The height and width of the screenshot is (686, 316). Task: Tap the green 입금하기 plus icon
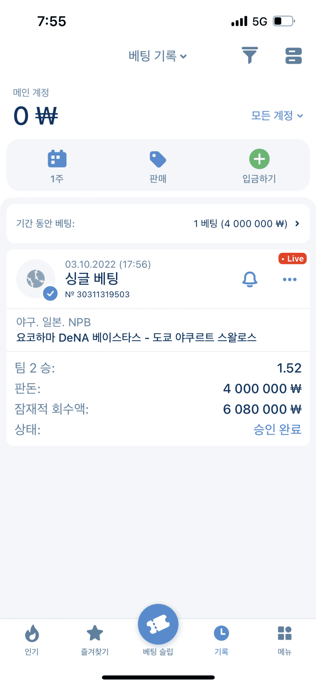(259, 159)
